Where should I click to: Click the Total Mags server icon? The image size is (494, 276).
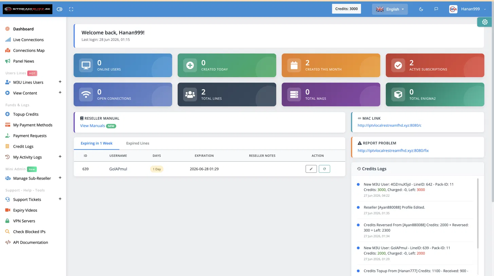coord(294,94)
